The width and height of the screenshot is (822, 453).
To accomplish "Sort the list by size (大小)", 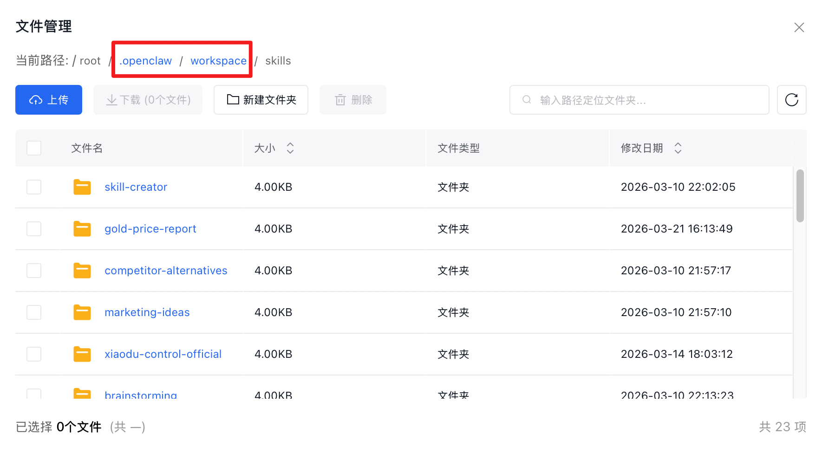I will coord(290,148).
